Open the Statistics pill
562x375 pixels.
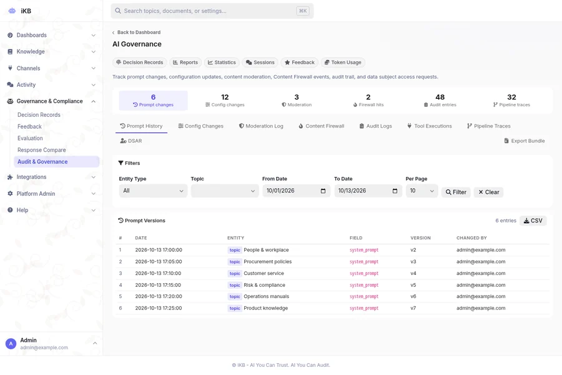[222, 62]
